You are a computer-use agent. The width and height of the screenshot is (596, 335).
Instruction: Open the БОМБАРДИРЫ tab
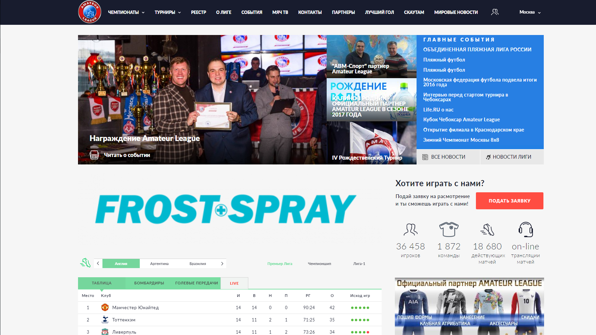tap(149, 283)
